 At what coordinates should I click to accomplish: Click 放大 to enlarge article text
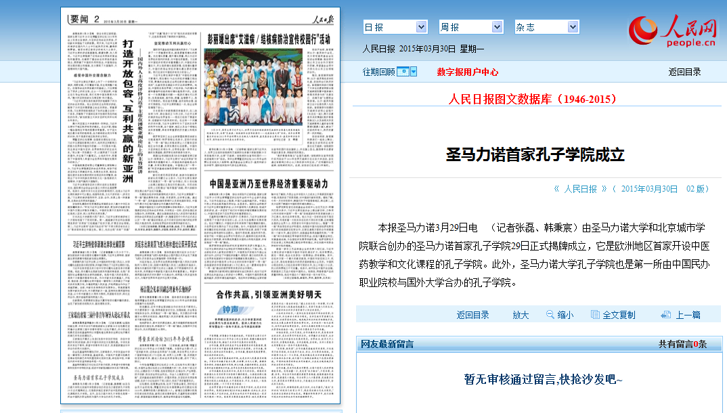[521, 316]
